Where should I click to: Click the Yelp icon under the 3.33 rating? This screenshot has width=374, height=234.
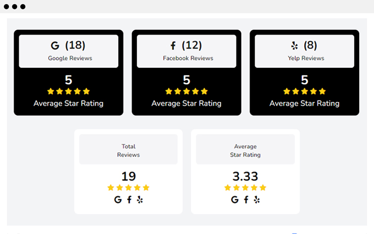click(257, 200)
